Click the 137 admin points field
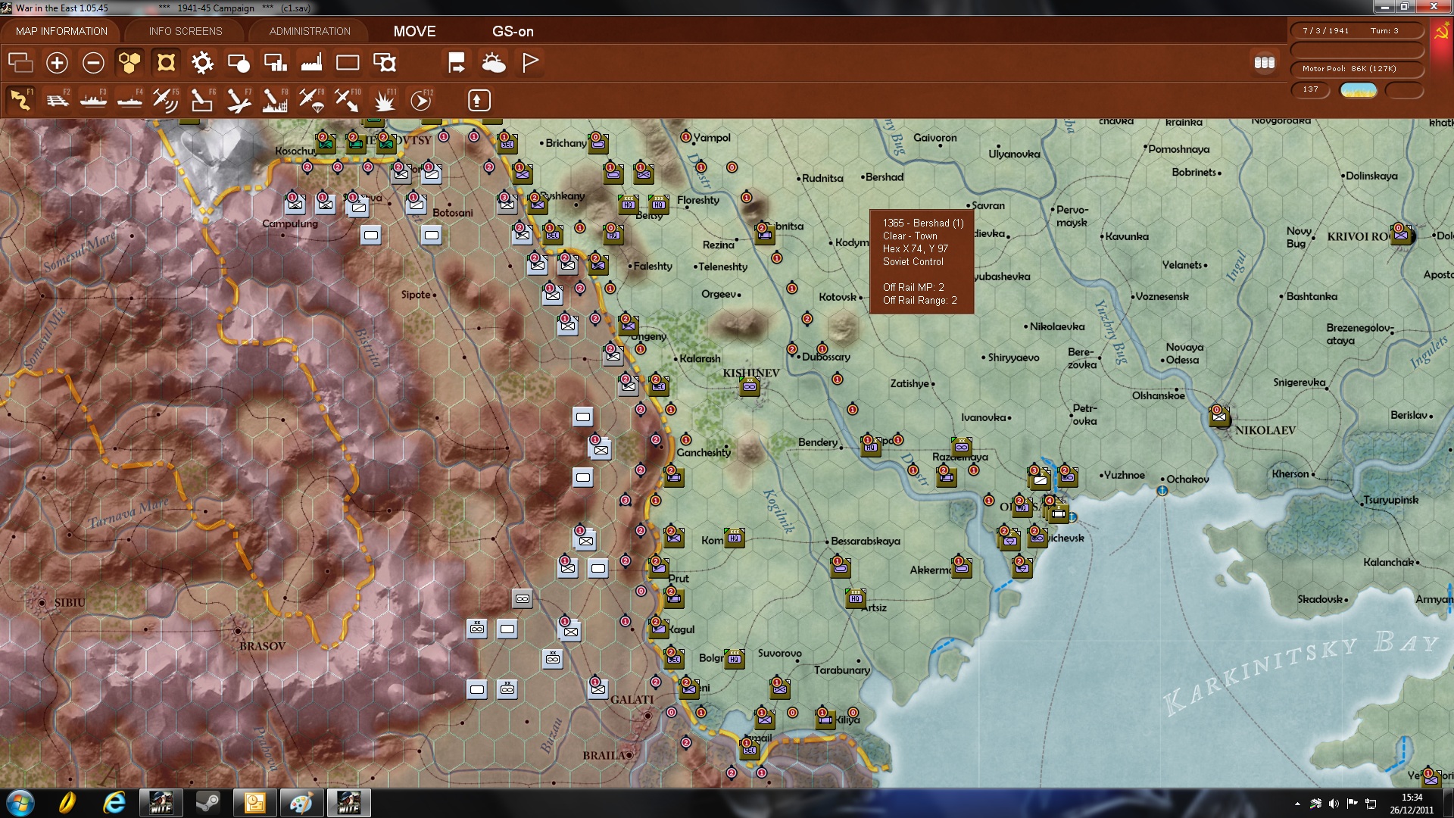Screen dimensions: 1454x818 tap(1310, 89)
